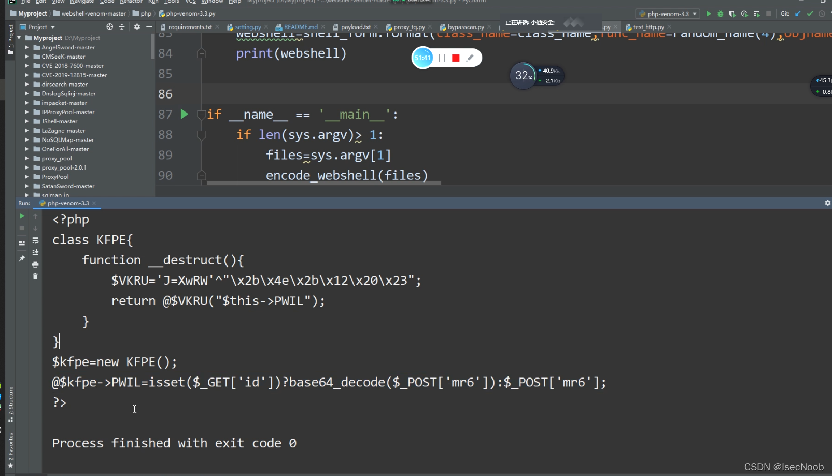Screen dimensions: 832x476
Task: Run php-venom-3.3 from the main toolbar
Action: (x=709, y=14)
